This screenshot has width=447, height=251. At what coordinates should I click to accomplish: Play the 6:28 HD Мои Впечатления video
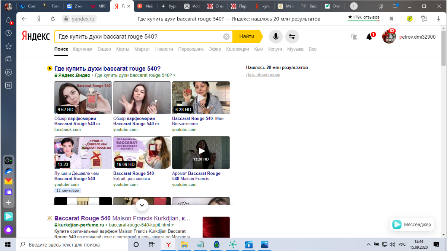click(201, 98)
